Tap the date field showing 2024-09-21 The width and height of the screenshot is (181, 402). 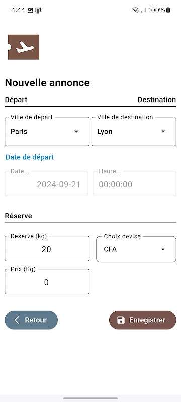pyautogui.click(x=46, y=184)
